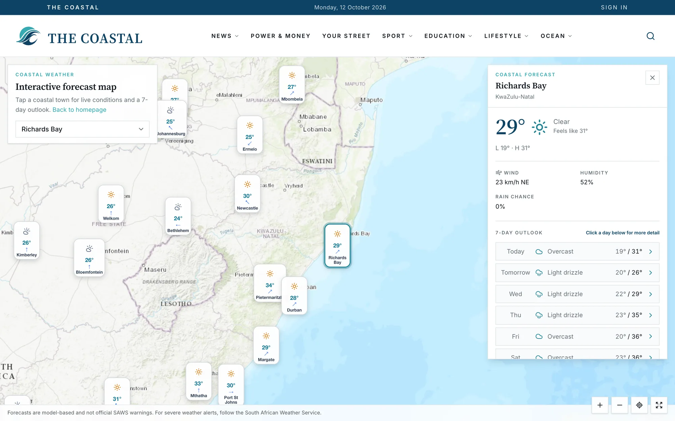Select the Newcastle weather marker
Viewport: 675px width, 421px height.
pos(247,194)
